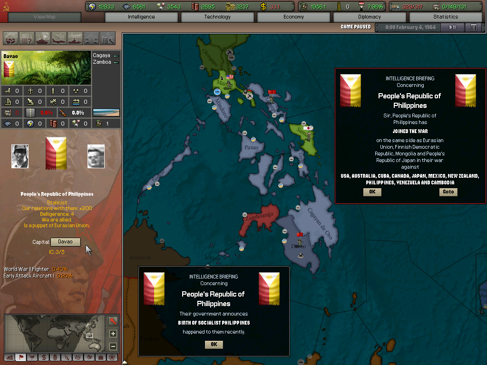Screen dimensions: 487x365
Task: Click the money dollar icon in top bar
Action: [x=263, y=7]
